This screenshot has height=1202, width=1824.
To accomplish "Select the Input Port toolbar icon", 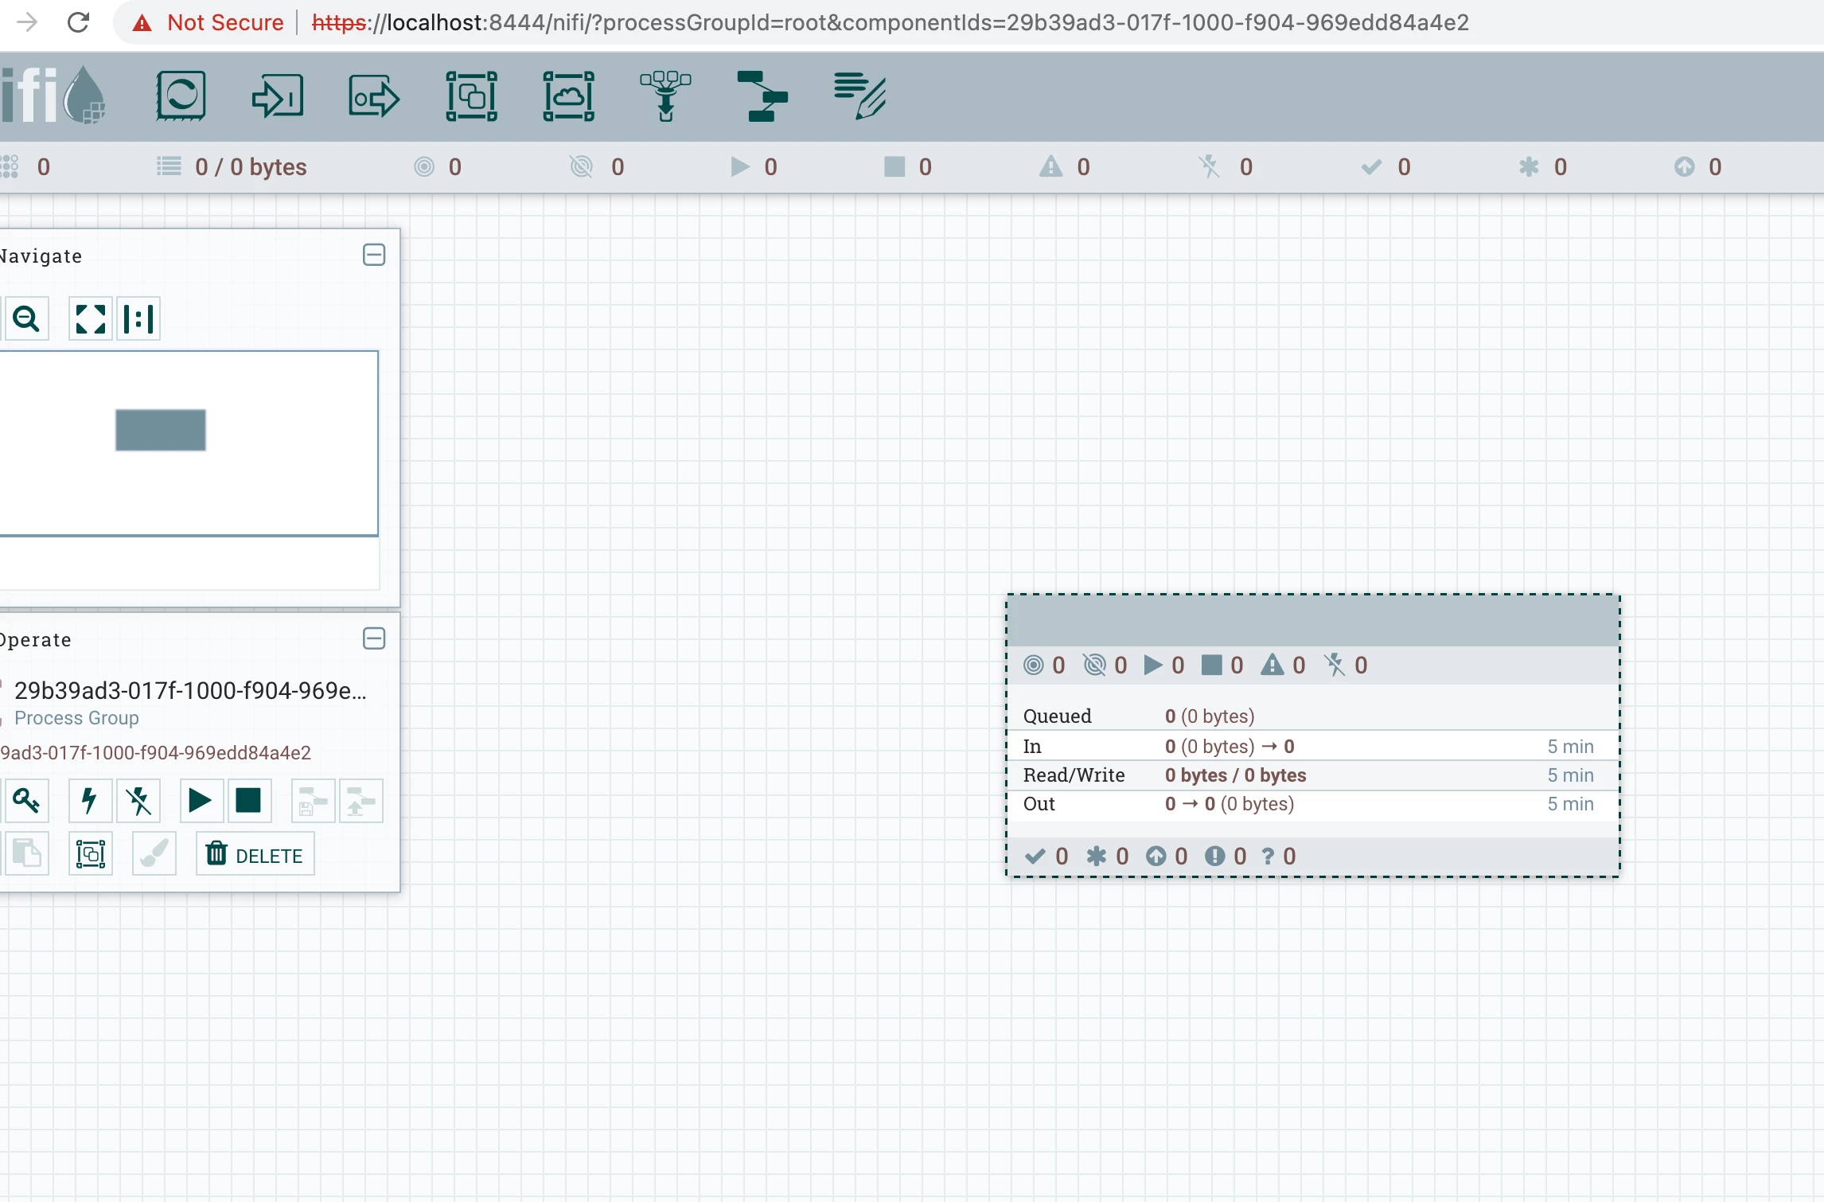I will click(x=278, y=96).
